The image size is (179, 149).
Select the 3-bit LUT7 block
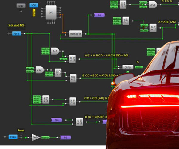126,21
